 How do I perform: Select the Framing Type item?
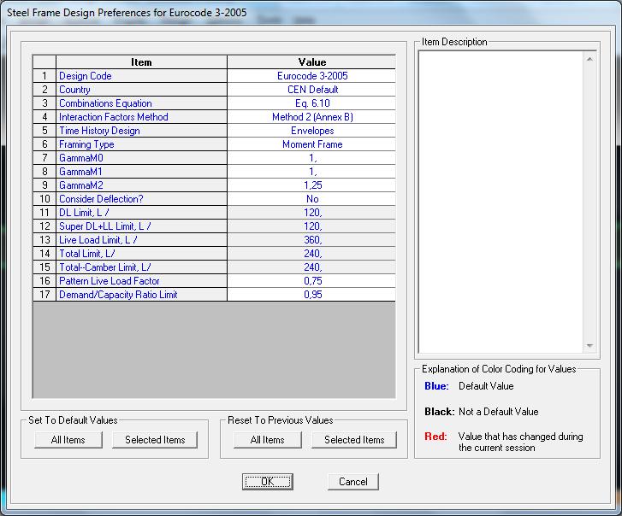(141, 144)
